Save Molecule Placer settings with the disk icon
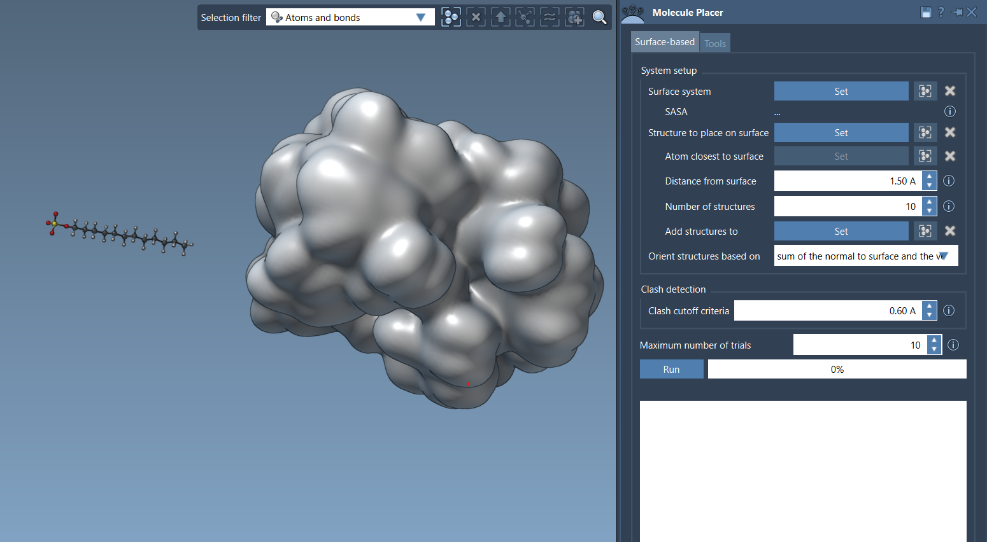This screenshot has height=542, width=987. (926, 12)
